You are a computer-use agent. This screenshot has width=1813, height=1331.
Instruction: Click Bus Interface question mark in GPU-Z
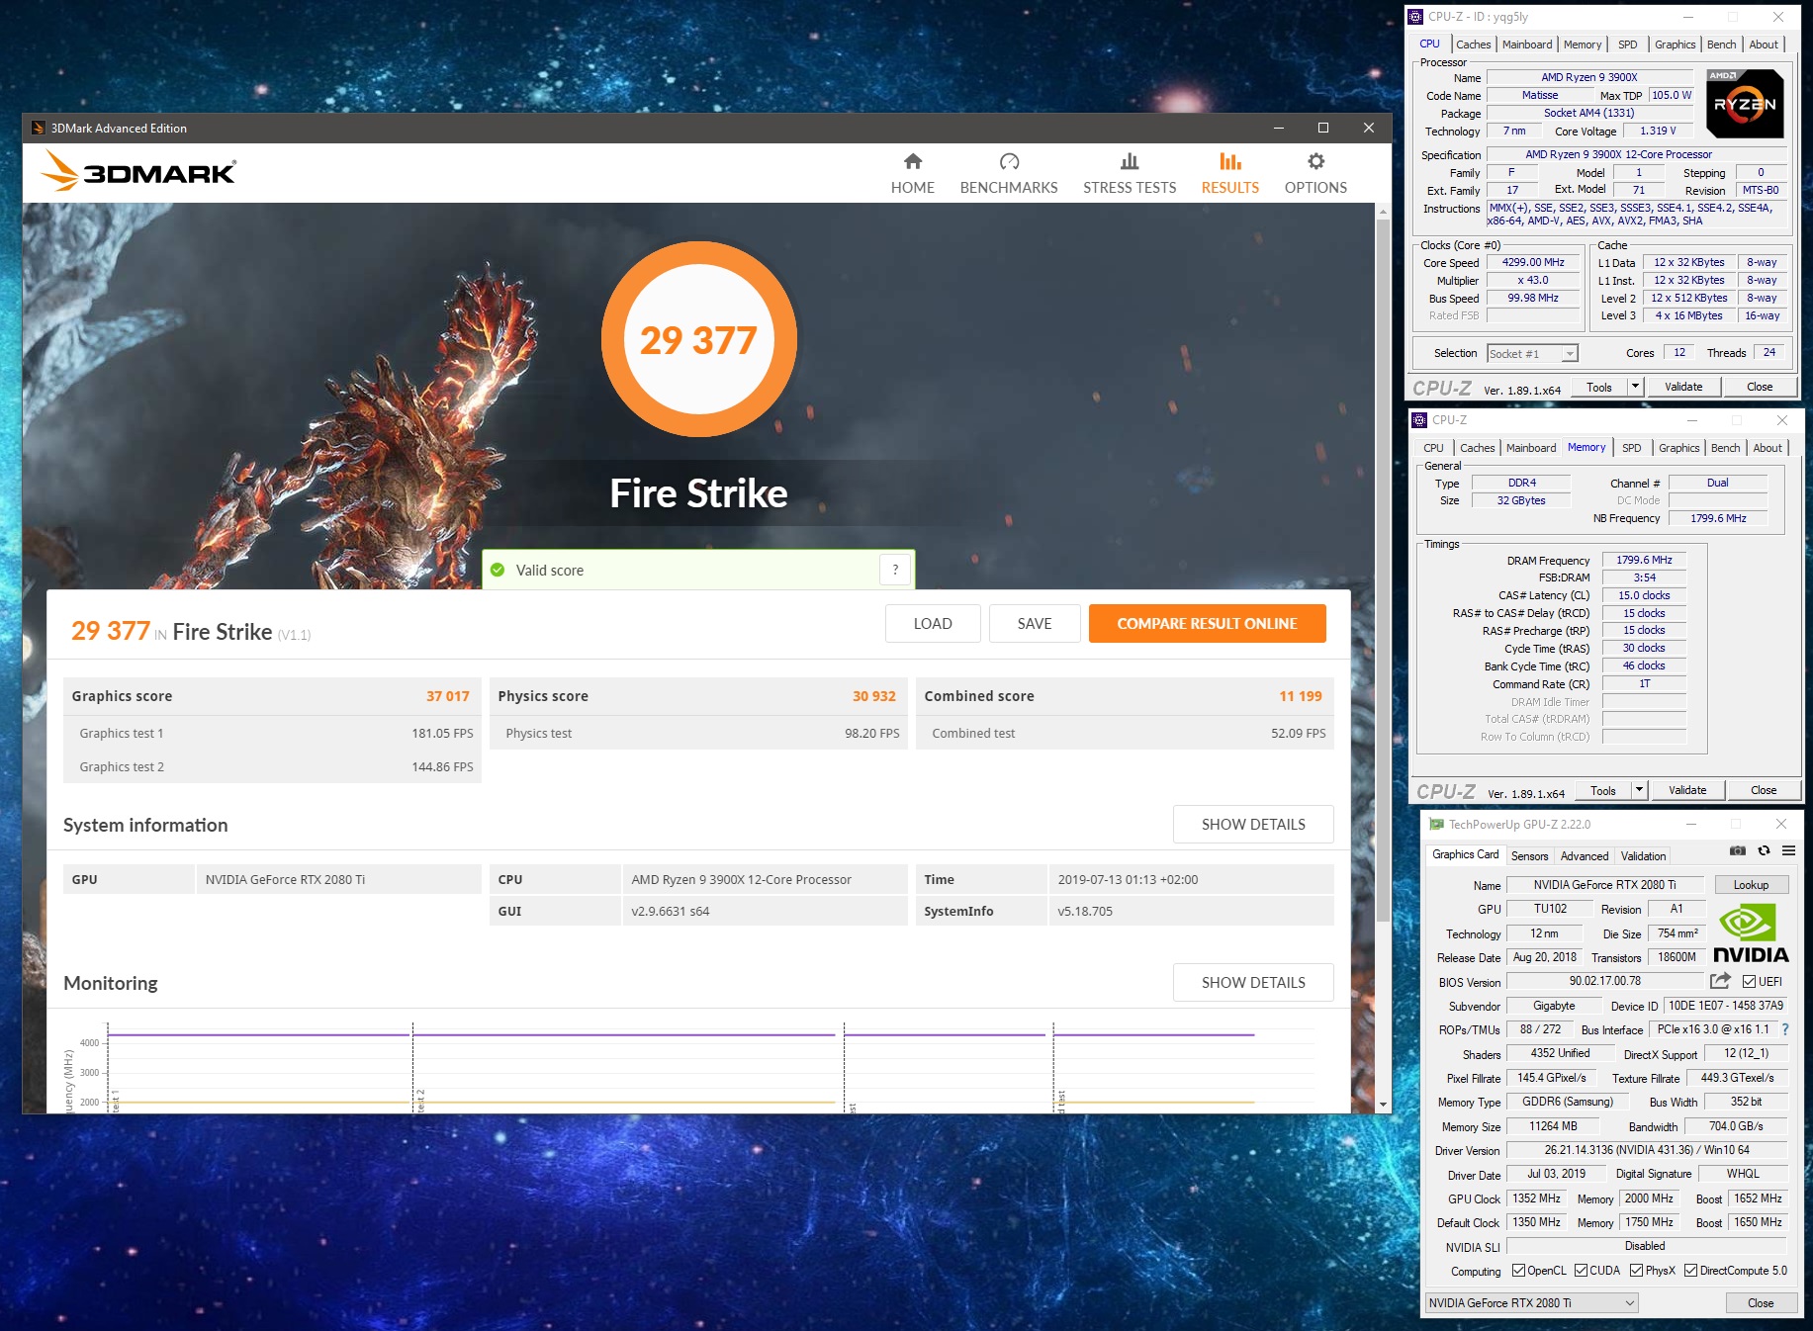point(1785,1029)
